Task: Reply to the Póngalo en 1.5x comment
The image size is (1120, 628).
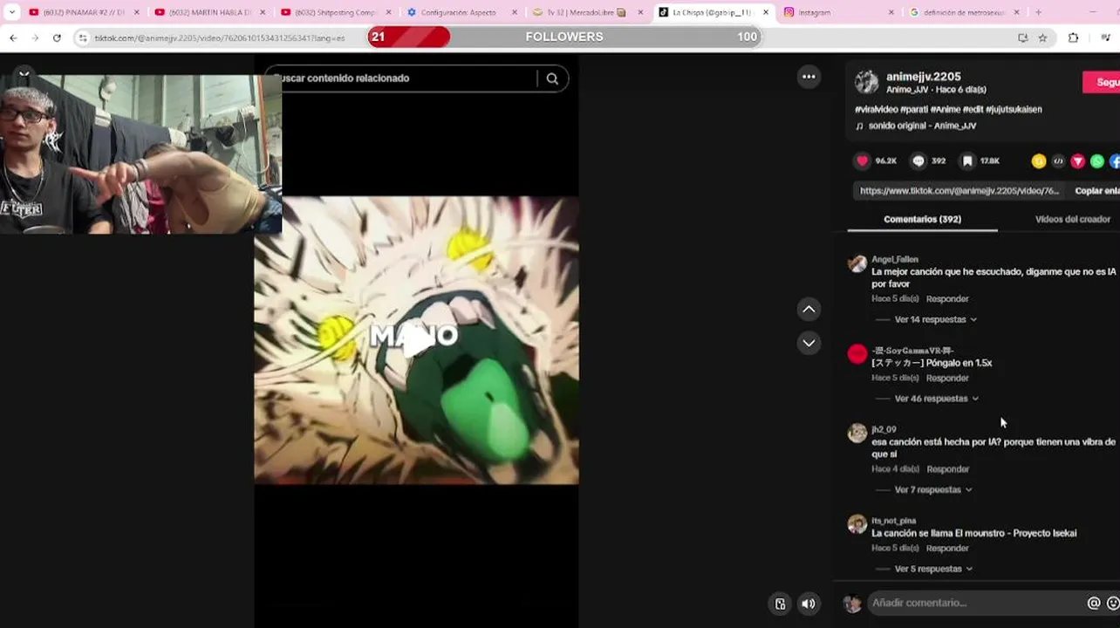Action: tap(947, 379)
